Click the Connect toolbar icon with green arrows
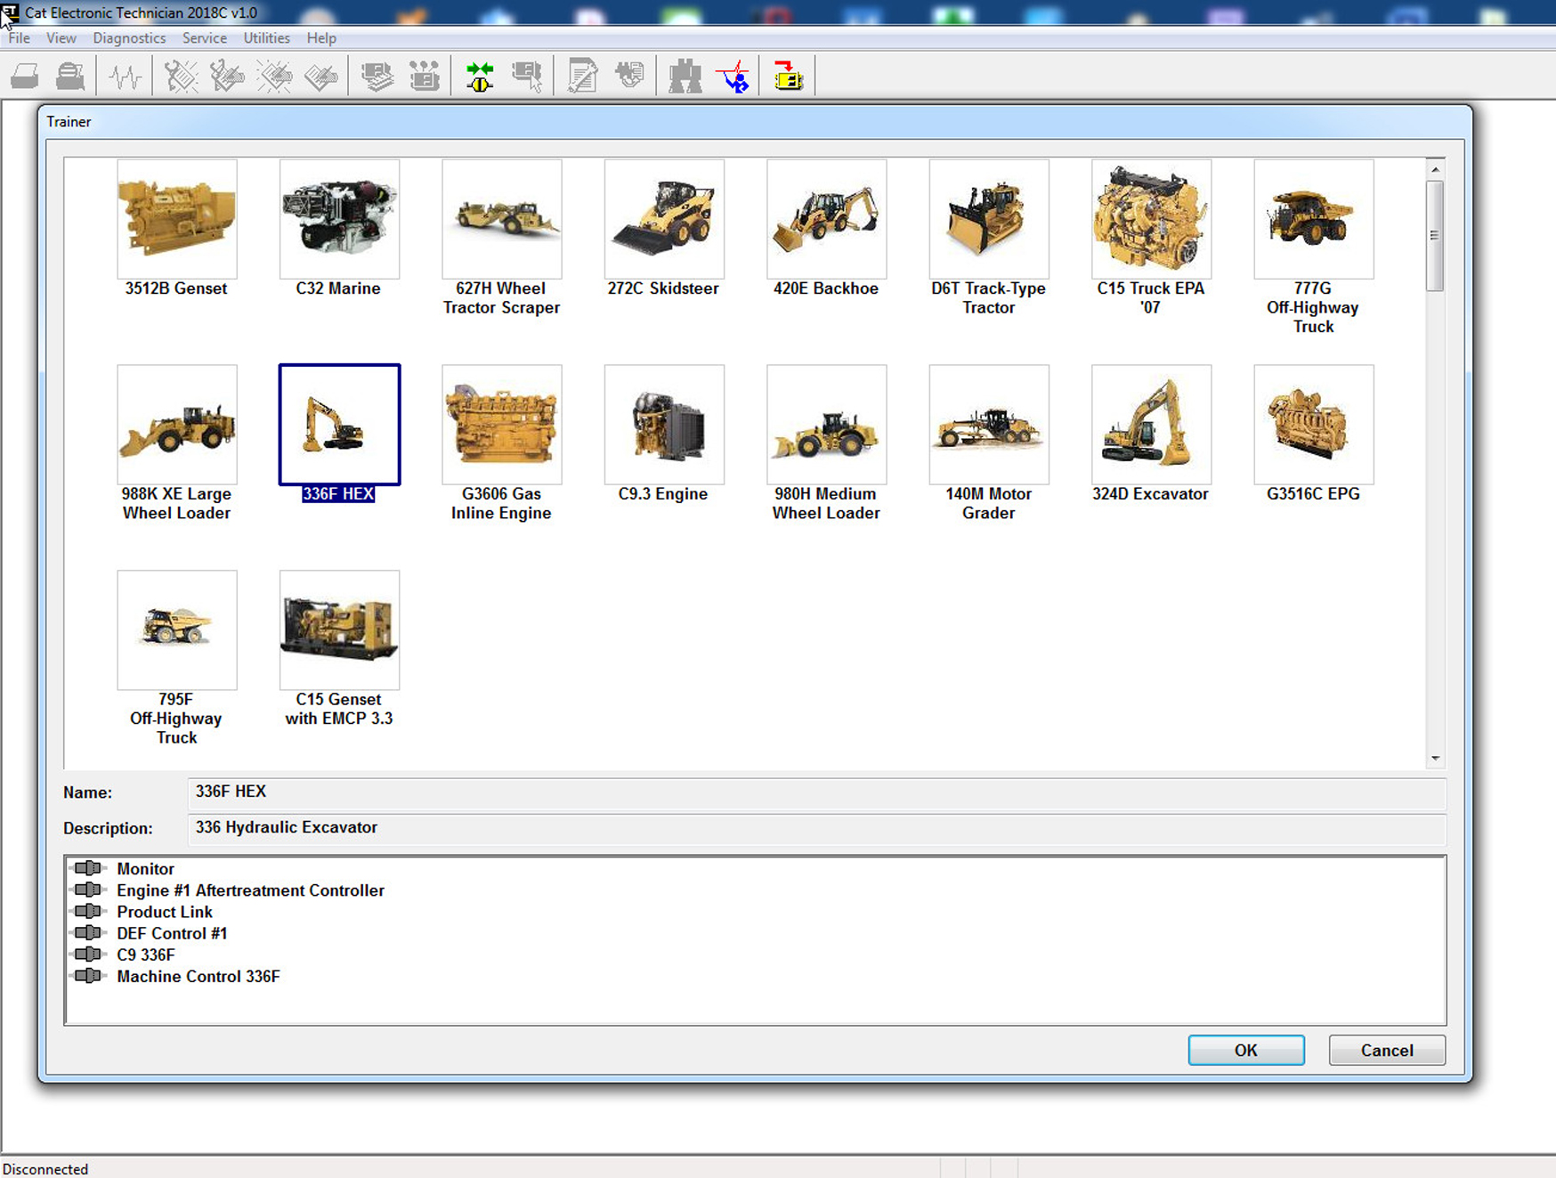Screen dimensions: 1556x1178 [480, 77]
